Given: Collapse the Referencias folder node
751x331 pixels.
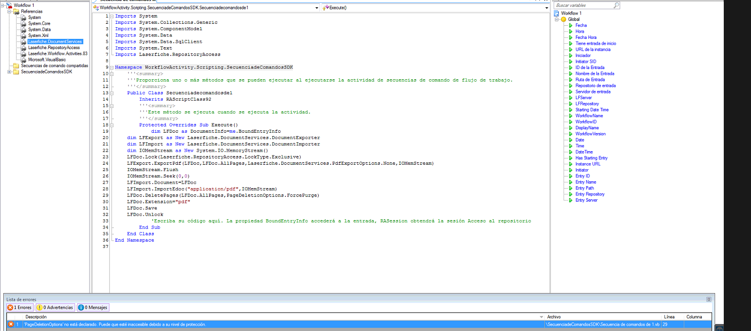Looking at the screenshot, I should [x=9, y=11].
